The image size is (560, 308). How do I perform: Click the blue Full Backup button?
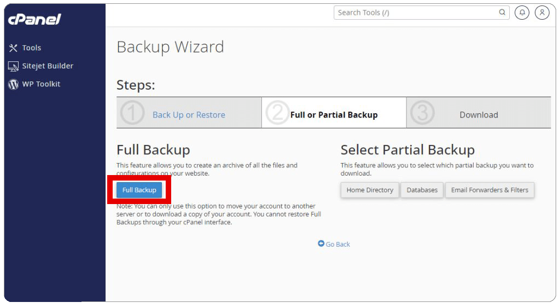(139, 190)
